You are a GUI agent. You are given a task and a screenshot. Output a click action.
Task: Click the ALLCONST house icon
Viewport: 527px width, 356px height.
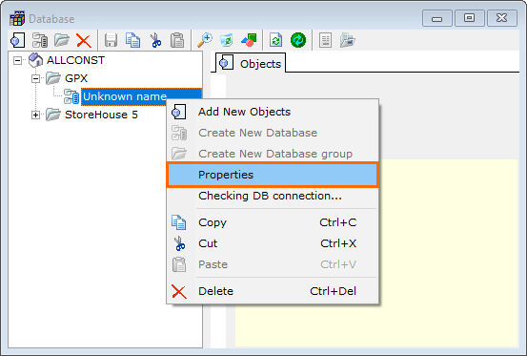(35, 60)
